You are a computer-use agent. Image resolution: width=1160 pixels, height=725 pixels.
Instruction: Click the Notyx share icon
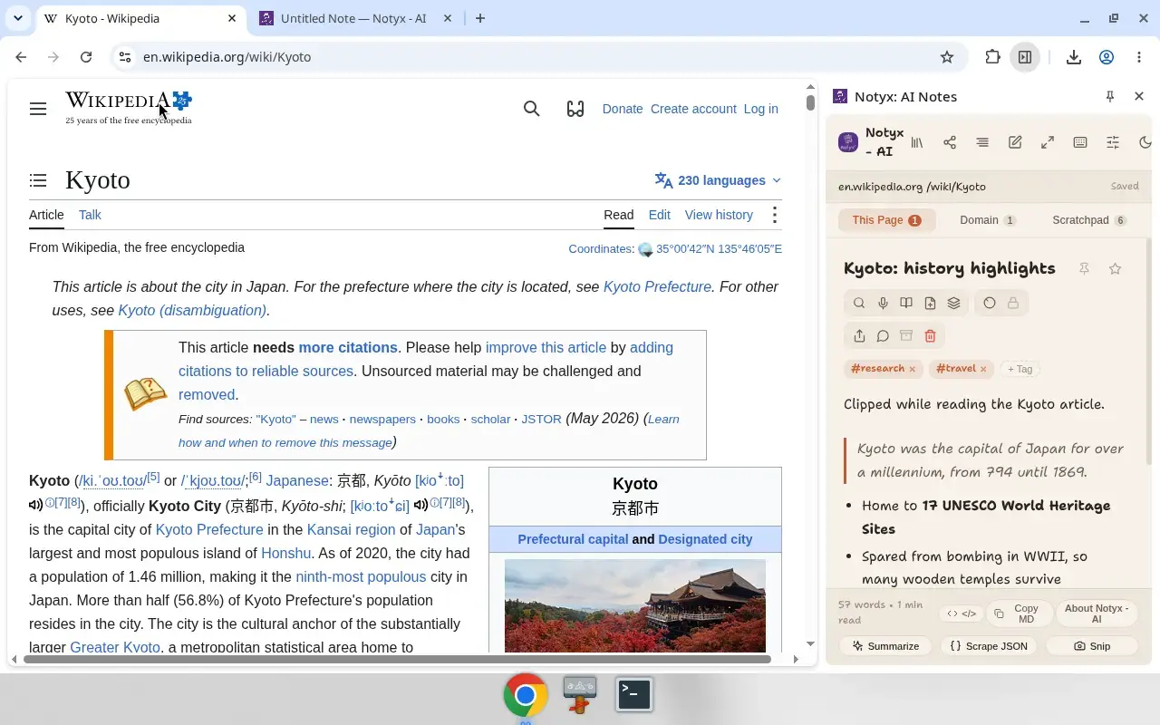950,142
